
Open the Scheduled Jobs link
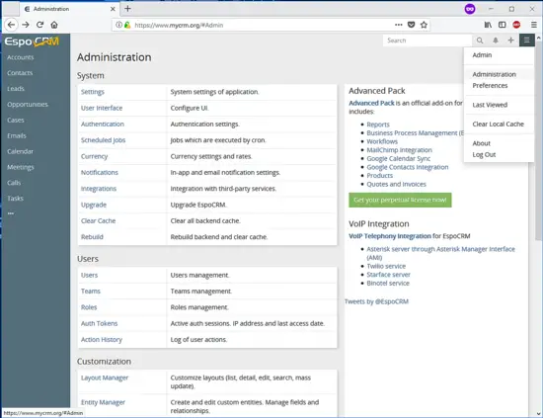point(103,140)
